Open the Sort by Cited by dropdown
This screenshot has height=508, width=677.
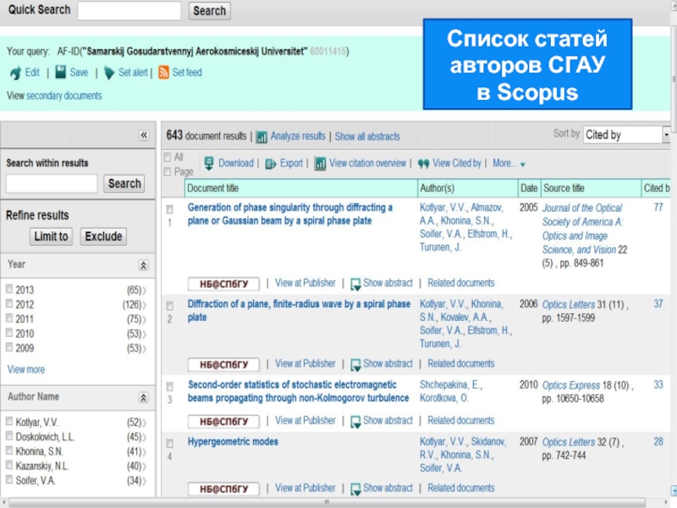point(626,135)
